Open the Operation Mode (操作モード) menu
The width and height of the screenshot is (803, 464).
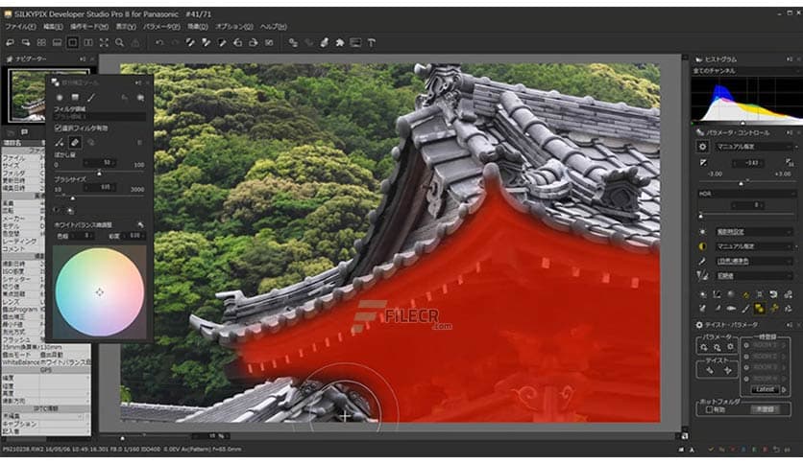click(x=89, y=27)
